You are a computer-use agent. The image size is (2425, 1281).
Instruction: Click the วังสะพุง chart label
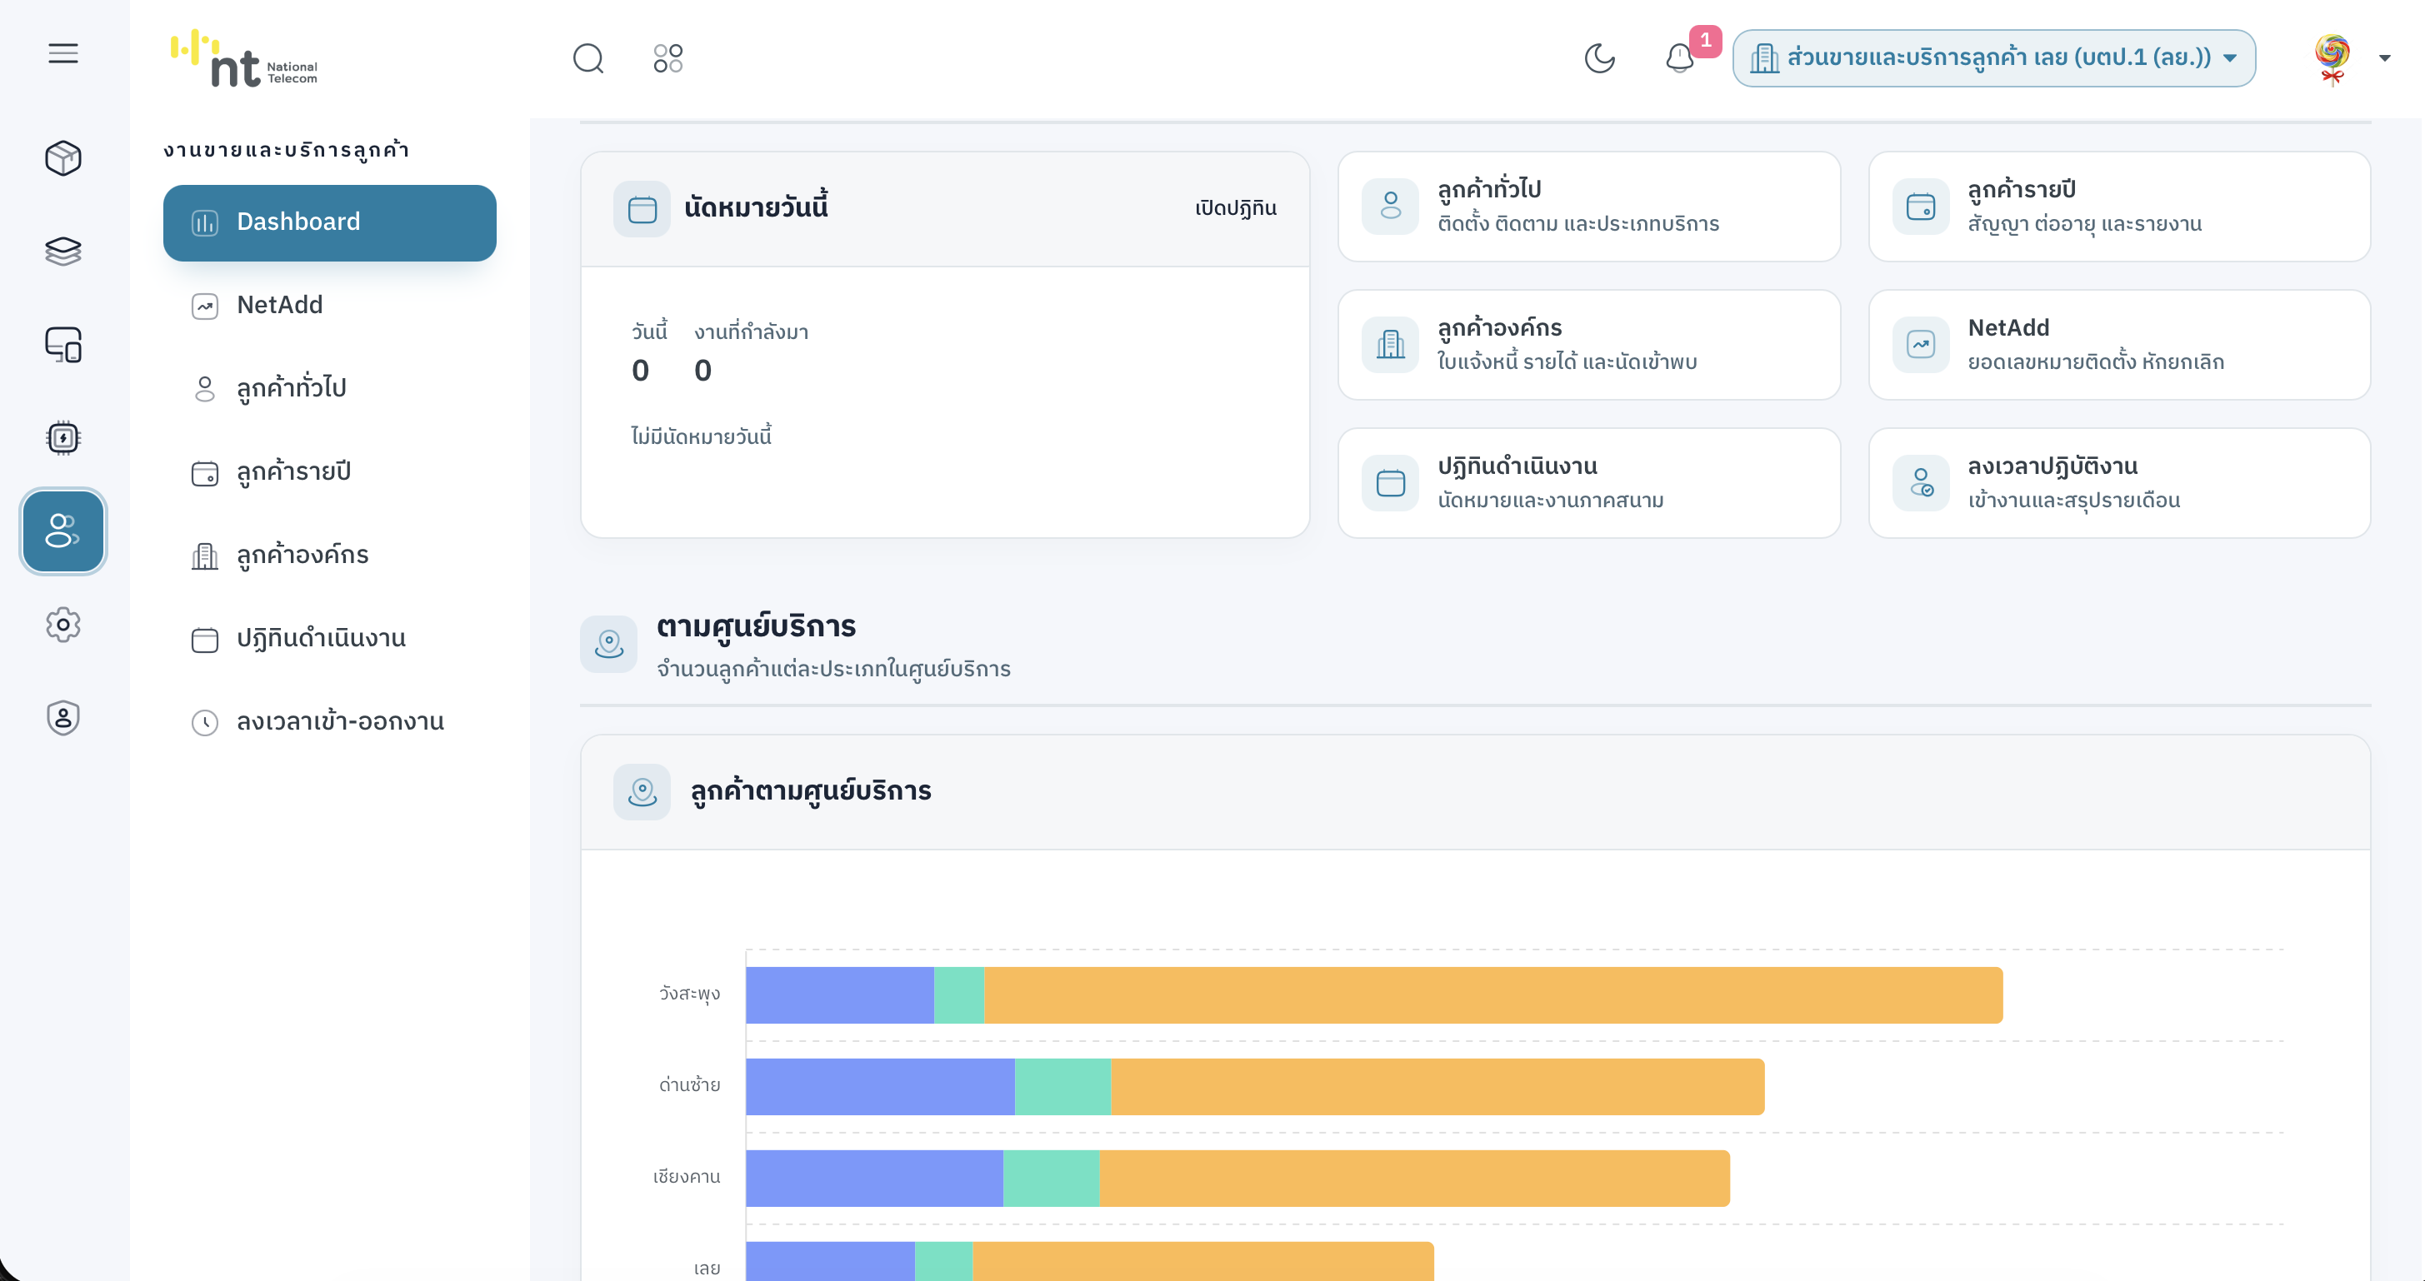(x=689, y=994)
